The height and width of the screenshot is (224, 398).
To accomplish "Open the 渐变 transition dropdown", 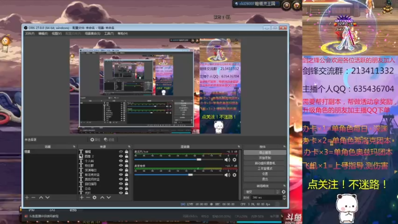I will coord(262,192).
